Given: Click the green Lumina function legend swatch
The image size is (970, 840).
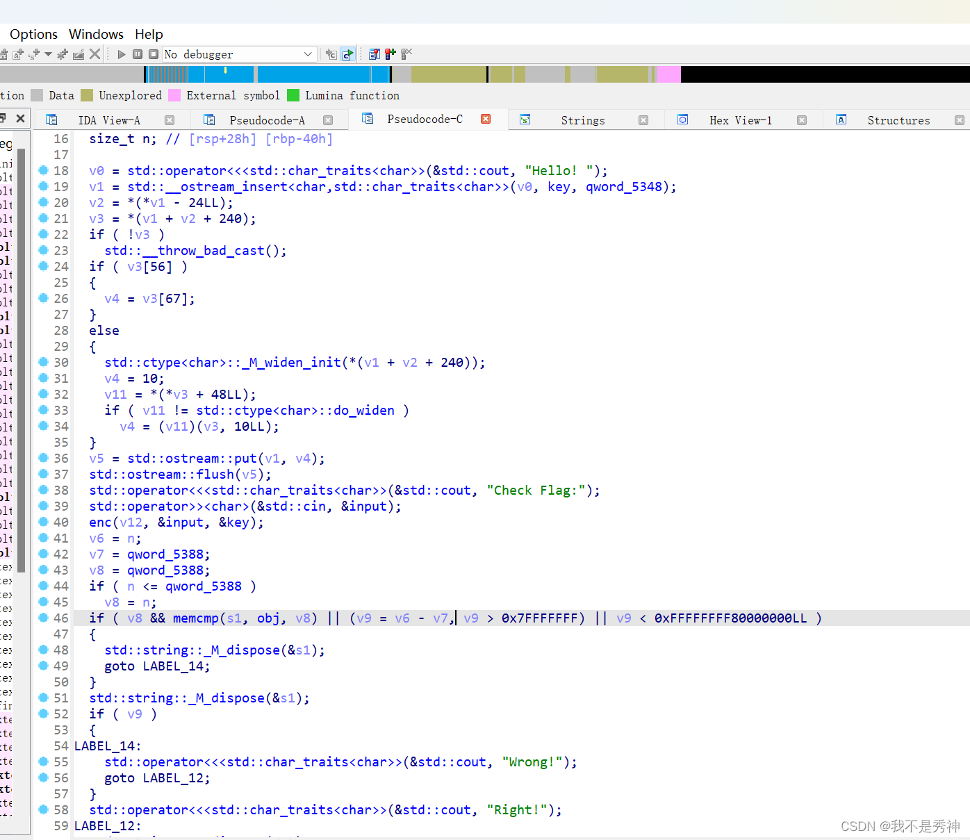Looking at the screenshot, I should tap(293, 95).
